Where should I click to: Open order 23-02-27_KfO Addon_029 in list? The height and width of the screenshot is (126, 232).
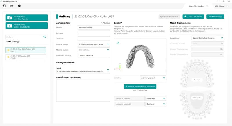pyautogui.click(x=26, y=57)
